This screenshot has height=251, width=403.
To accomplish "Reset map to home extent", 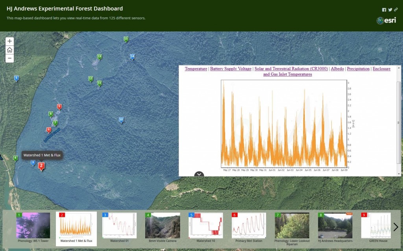I will (x=10, y=50).
